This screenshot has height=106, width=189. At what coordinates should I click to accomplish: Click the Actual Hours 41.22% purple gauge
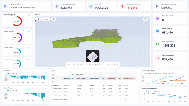tap(17, 37)
